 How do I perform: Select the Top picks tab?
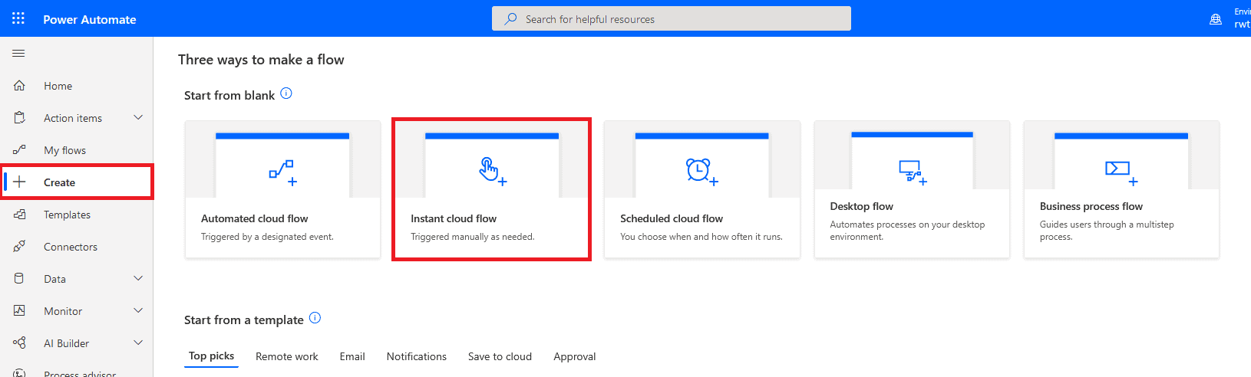212,356
